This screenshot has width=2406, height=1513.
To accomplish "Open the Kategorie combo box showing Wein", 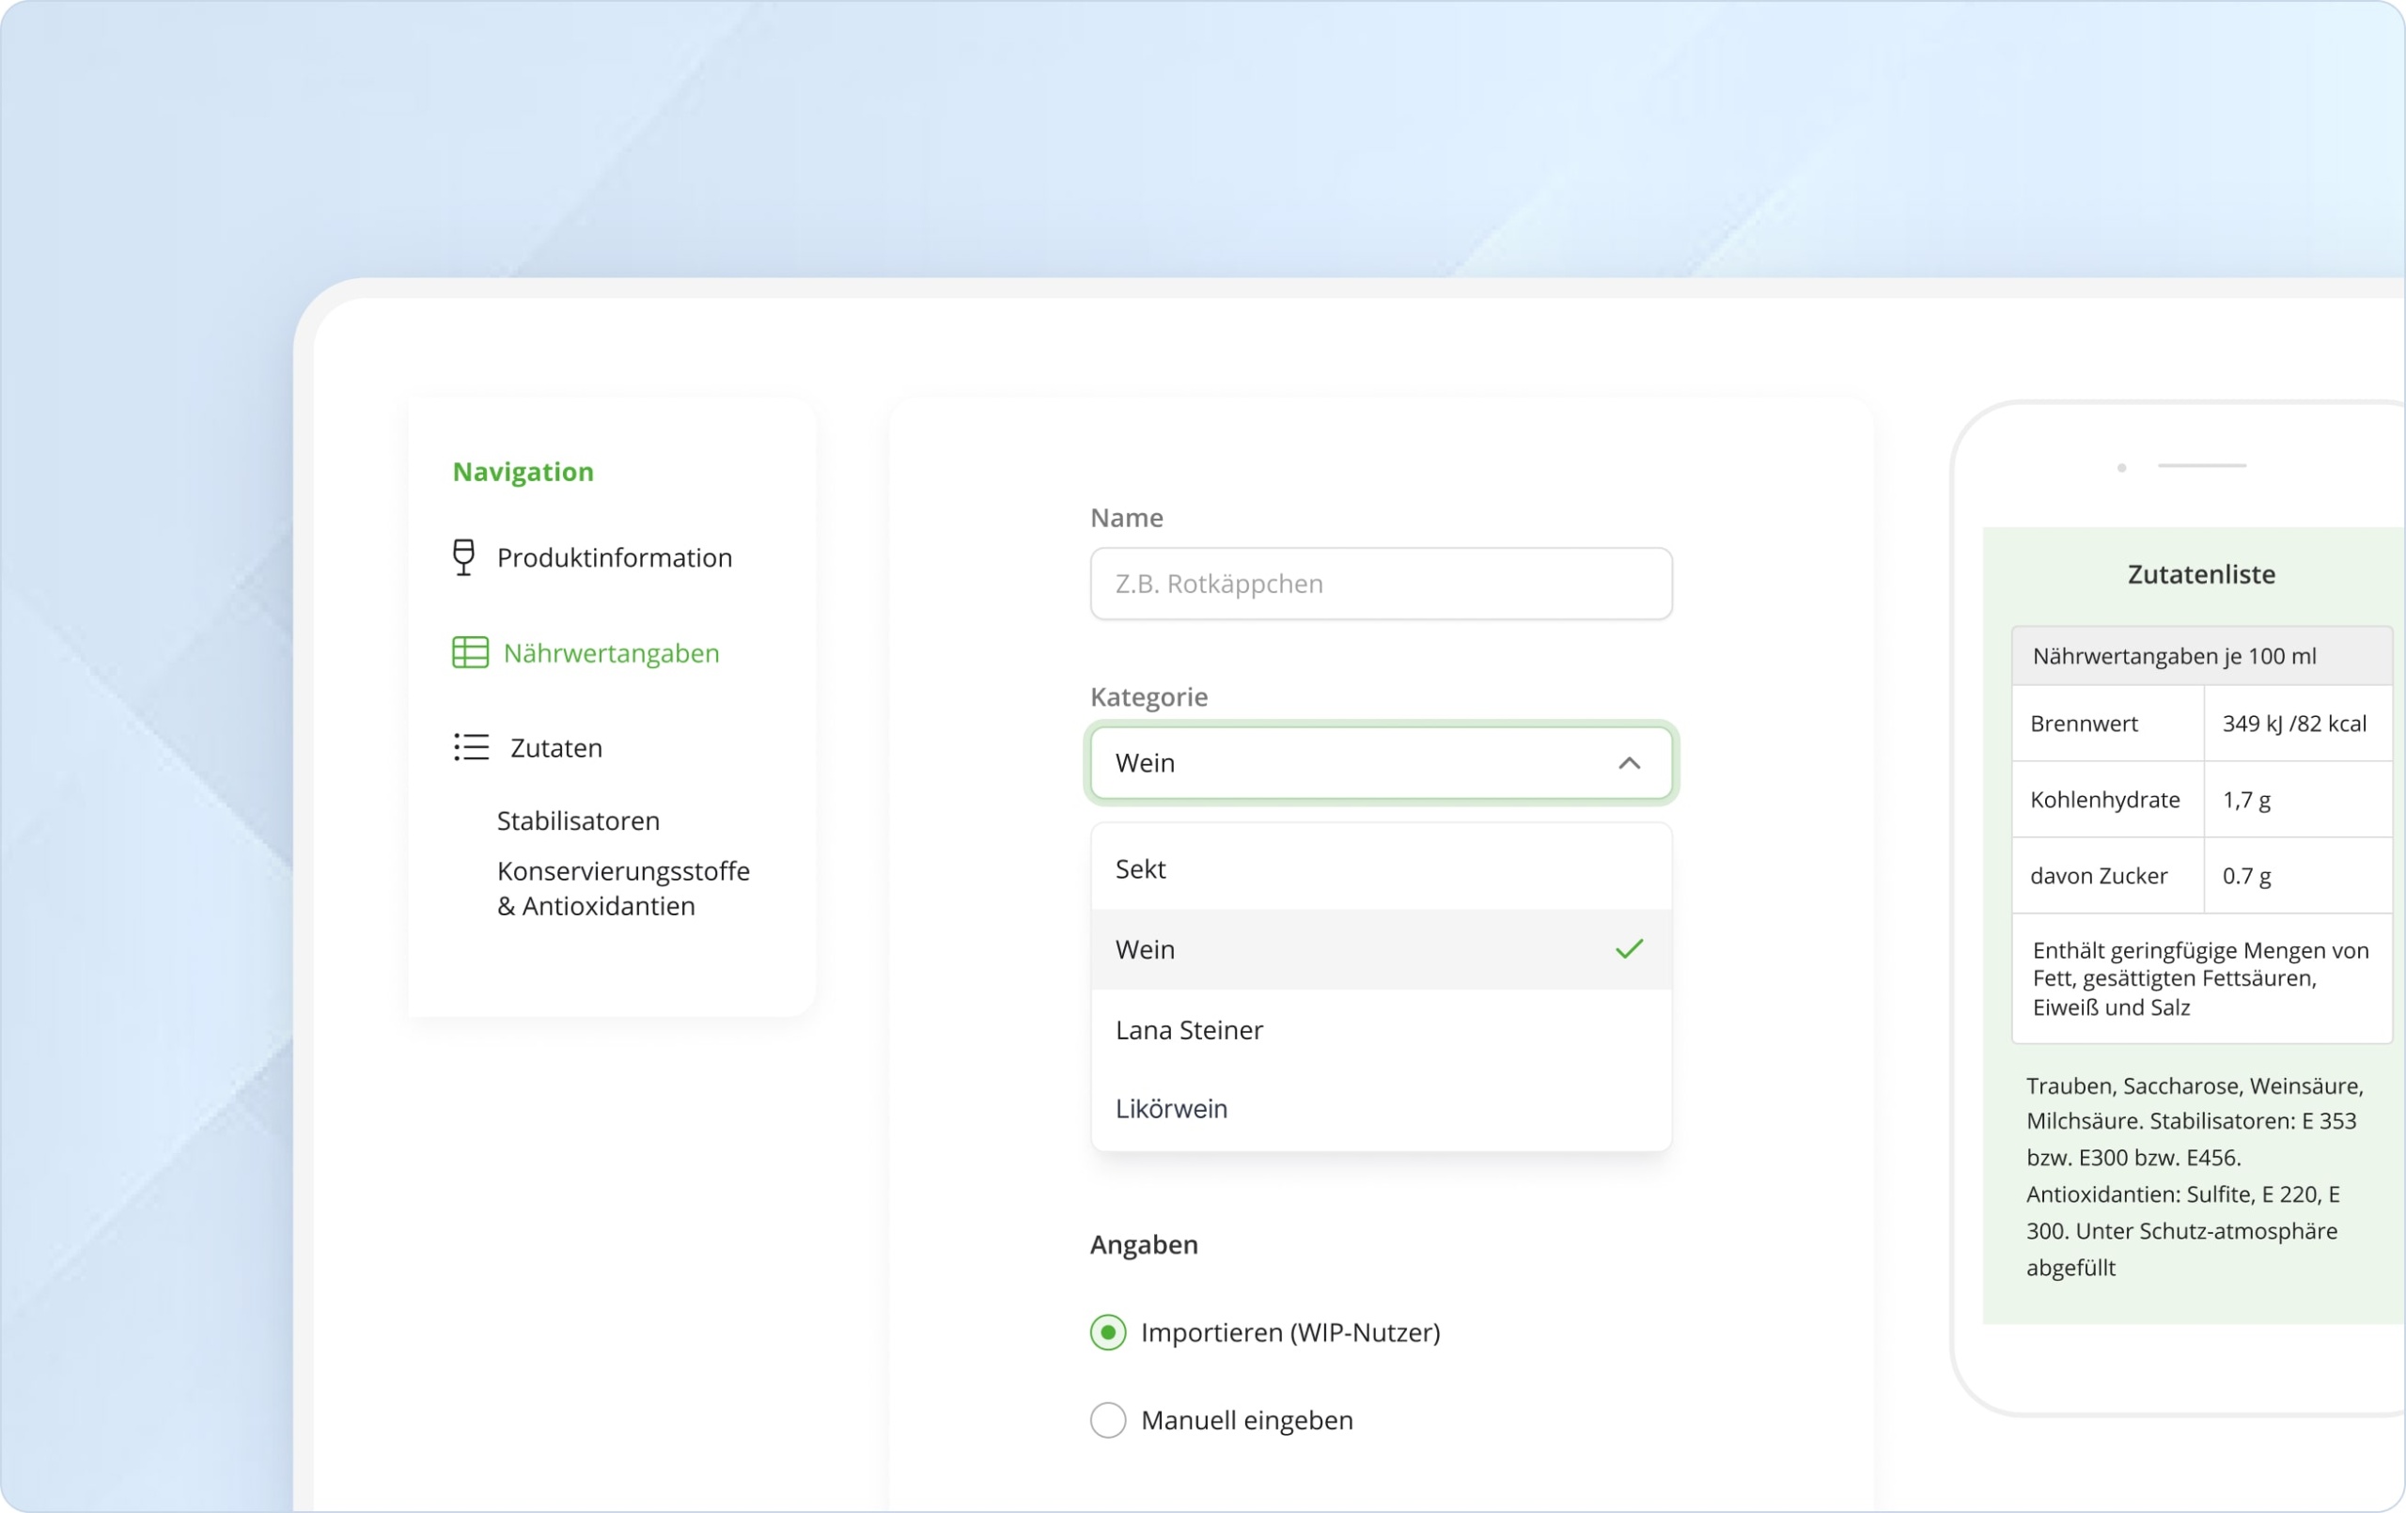I will click(x=1381, y=762).
